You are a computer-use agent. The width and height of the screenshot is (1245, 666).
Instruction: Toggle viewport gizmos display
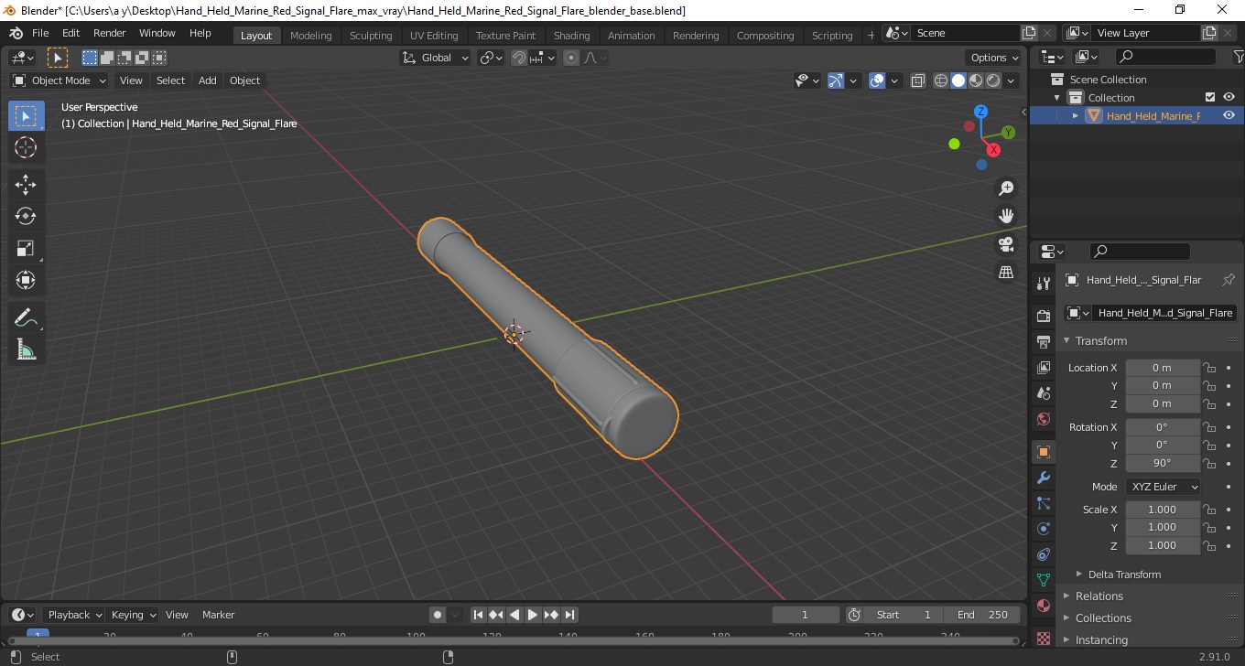(836, 81)
